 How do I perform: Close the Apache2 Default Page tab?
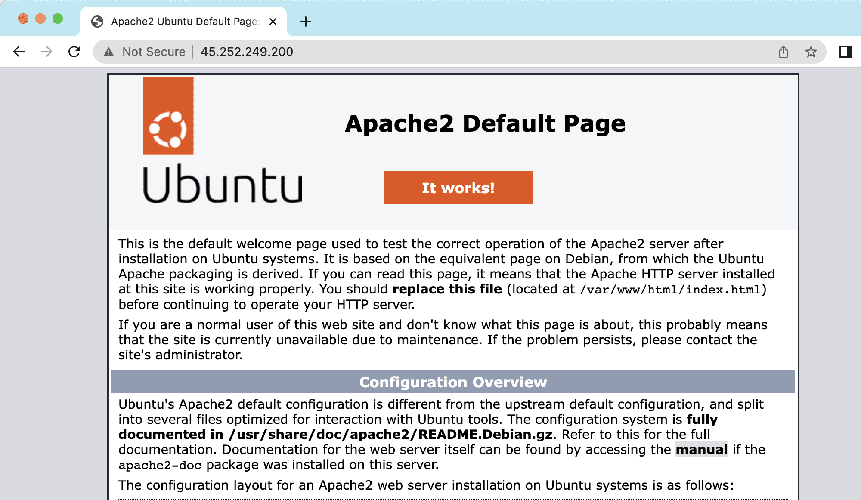pyautogui.click(x=273, y=21)
